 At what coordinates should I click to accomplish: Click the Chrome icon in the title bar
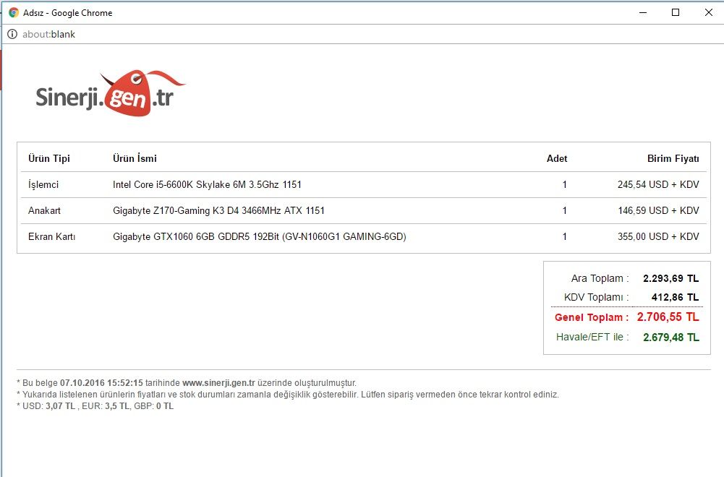[14, 12]
